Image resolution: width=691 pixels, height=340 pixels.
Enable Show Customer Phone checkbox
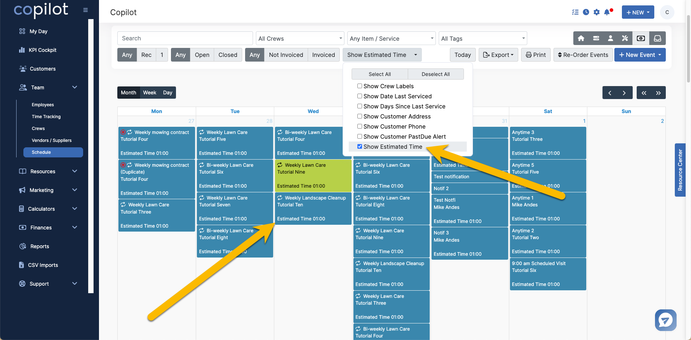pyautogui.click(x=360, y=126)
